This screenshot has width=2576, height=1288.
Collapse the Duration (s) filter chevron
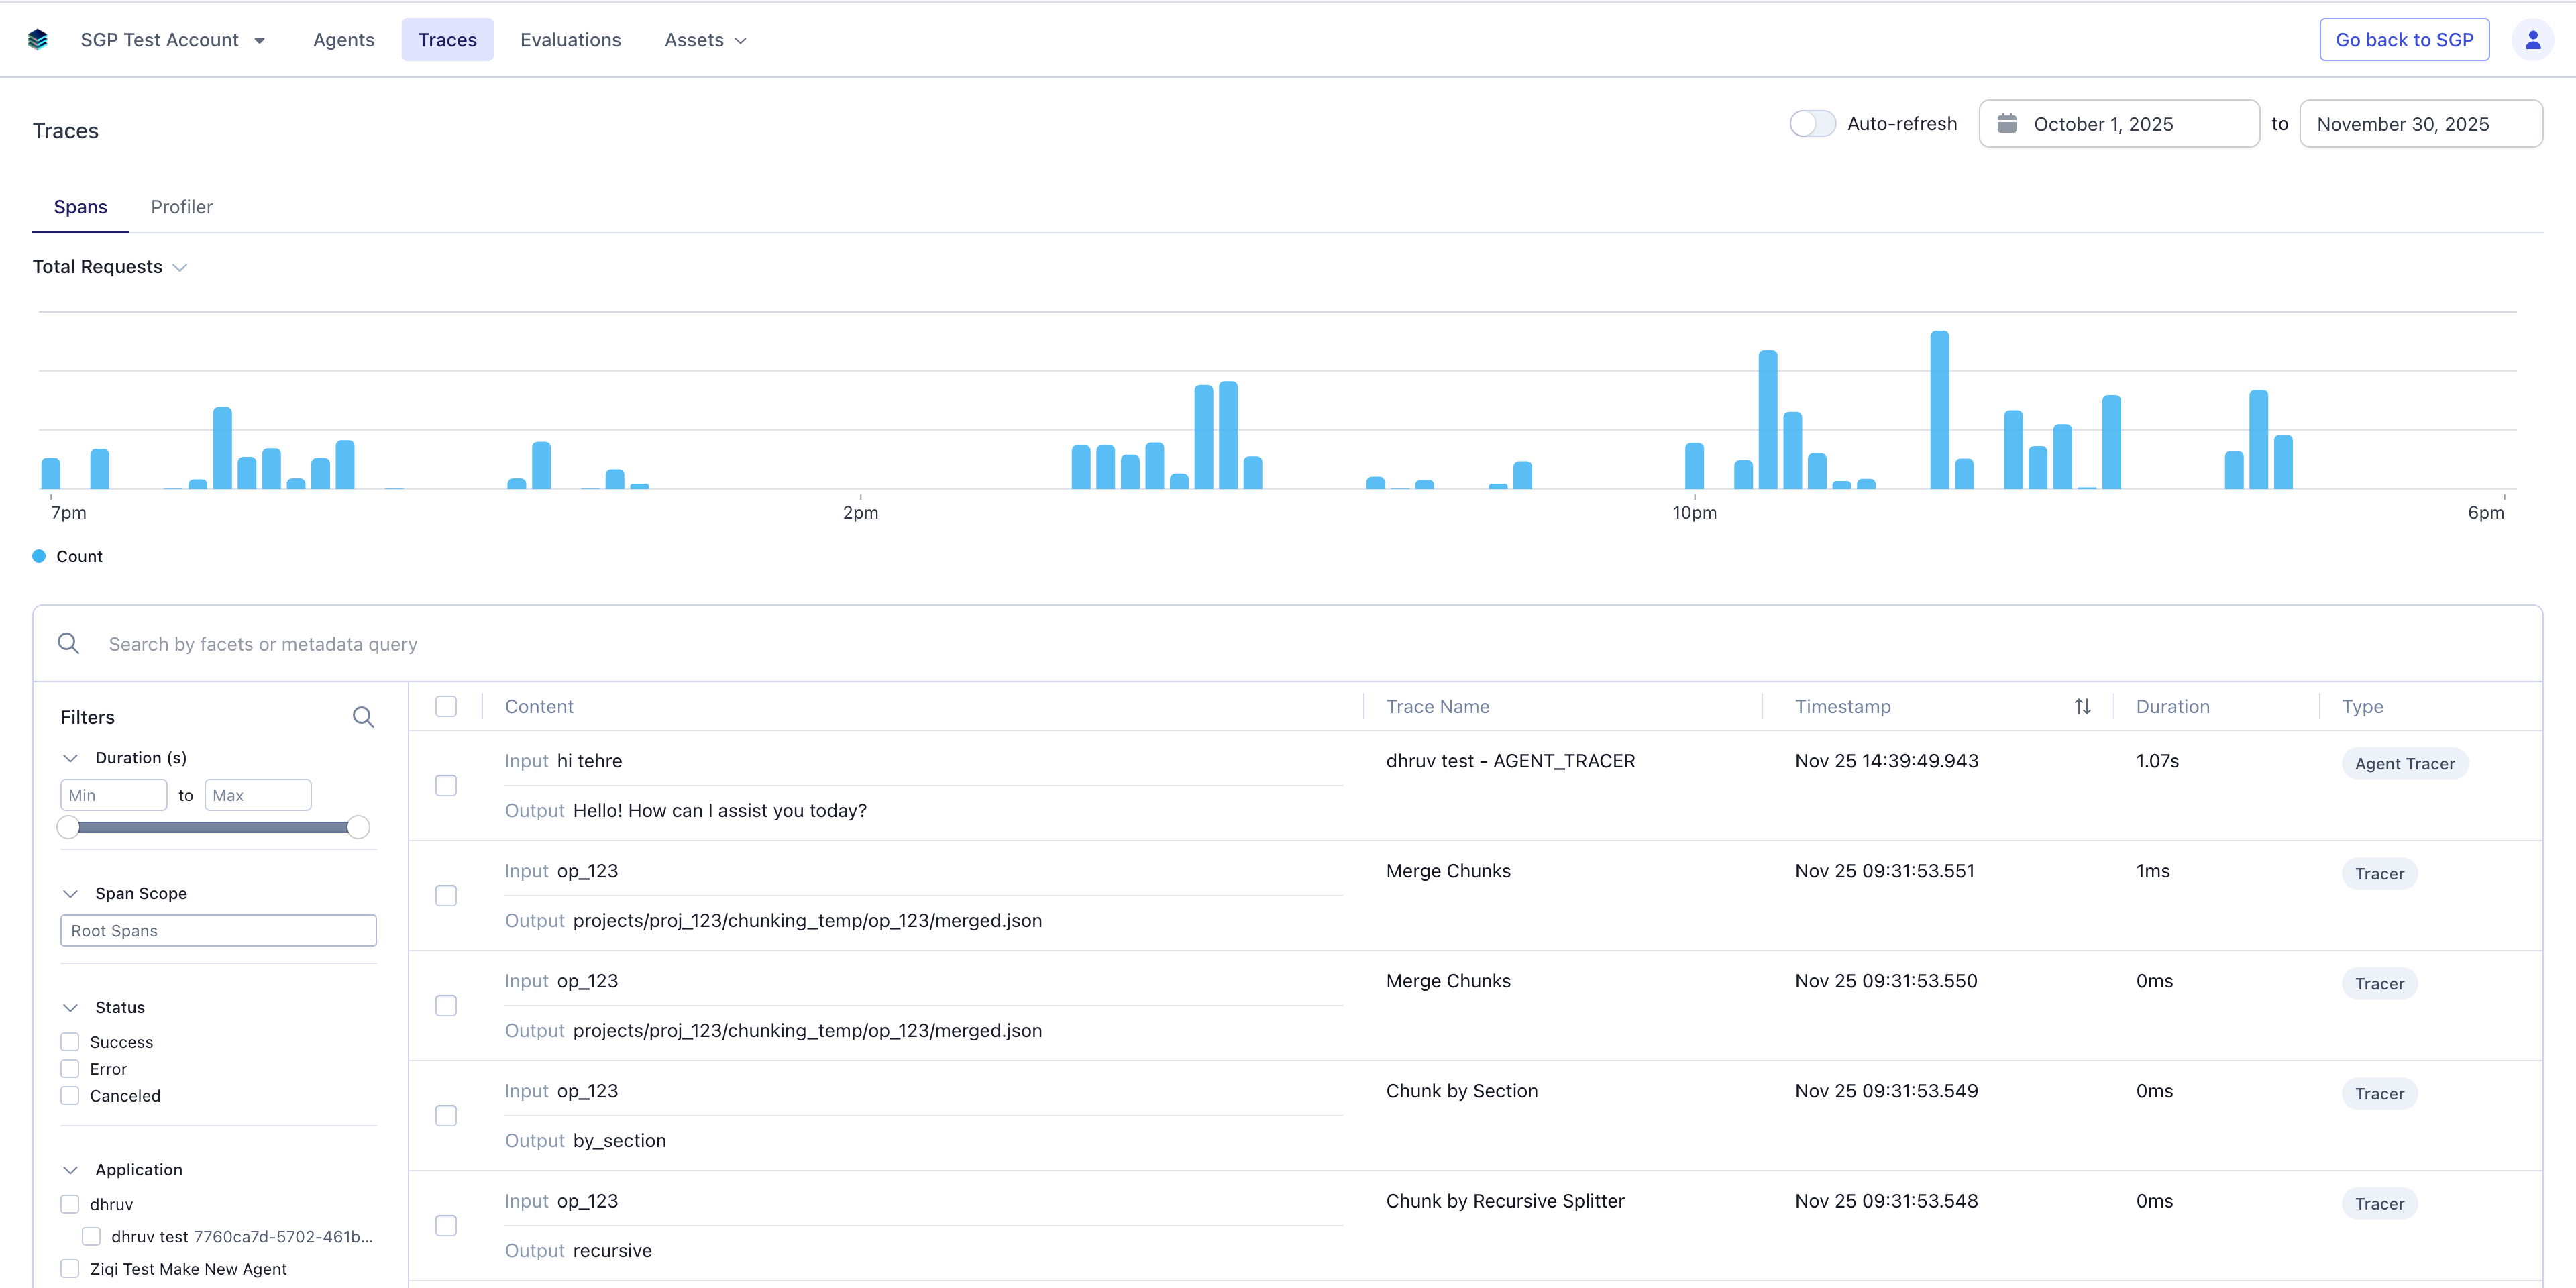tap(70, 758)
